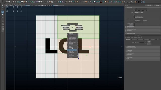Click the Edit Pivot button
The width and height of the screenshot is (161, 90).
(x=137, y=12)
